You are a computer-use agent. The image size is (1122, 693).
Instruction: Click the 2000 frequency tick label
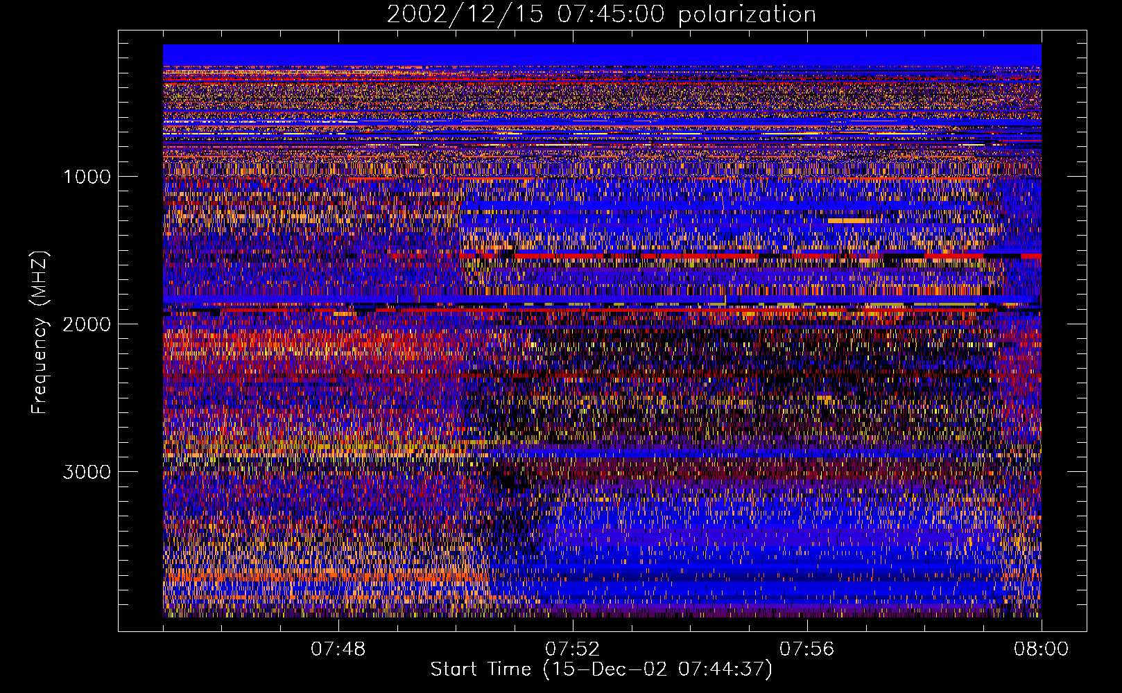(x=87, y=324)
